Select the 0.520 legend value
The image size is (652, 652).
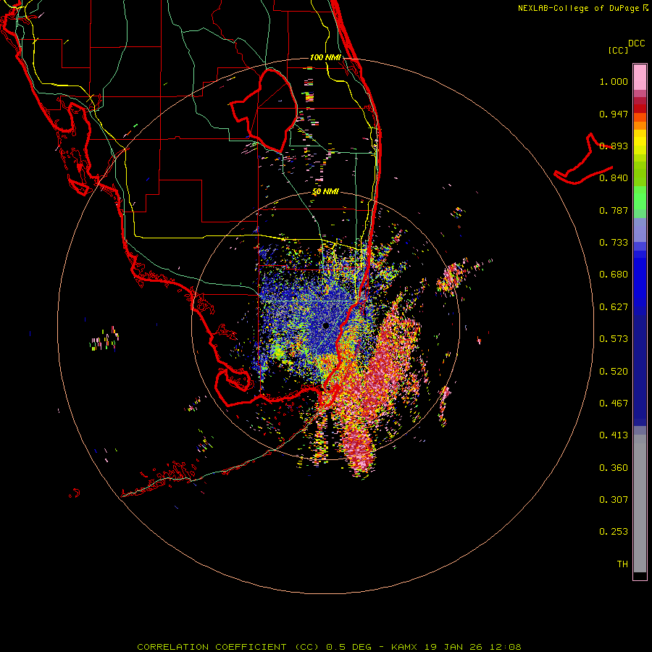point(614,372)
